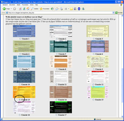124x121 pixels.
Task: Click the Bluetooth toolbar icon
Action: (x=79, y=9)
